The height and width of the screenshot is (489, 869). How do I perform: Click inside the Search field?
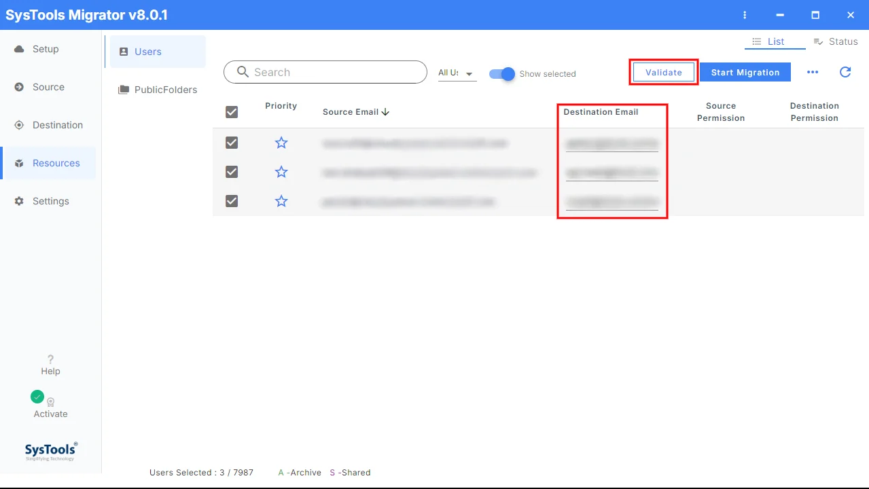click(325, 72)
